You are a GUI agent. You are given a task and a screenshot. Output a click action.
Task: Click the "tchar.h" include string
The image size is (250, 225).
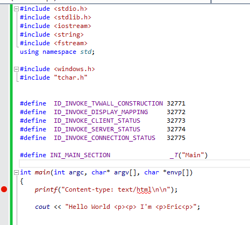pos(70,78)
